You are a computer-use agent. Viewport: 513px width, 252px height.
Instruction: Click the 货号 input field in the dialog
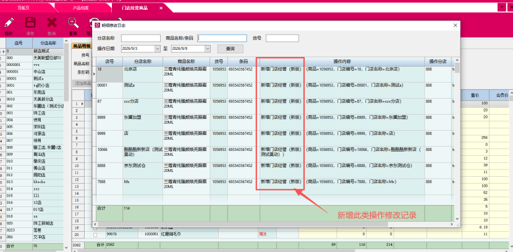click(x=282, y=38)
